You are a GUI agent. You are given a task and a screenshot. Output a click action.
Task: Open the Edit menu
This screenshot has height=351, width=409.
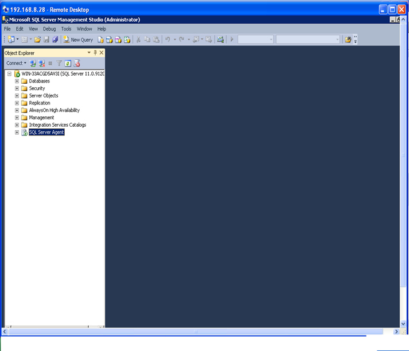click(x=20, y=29)
